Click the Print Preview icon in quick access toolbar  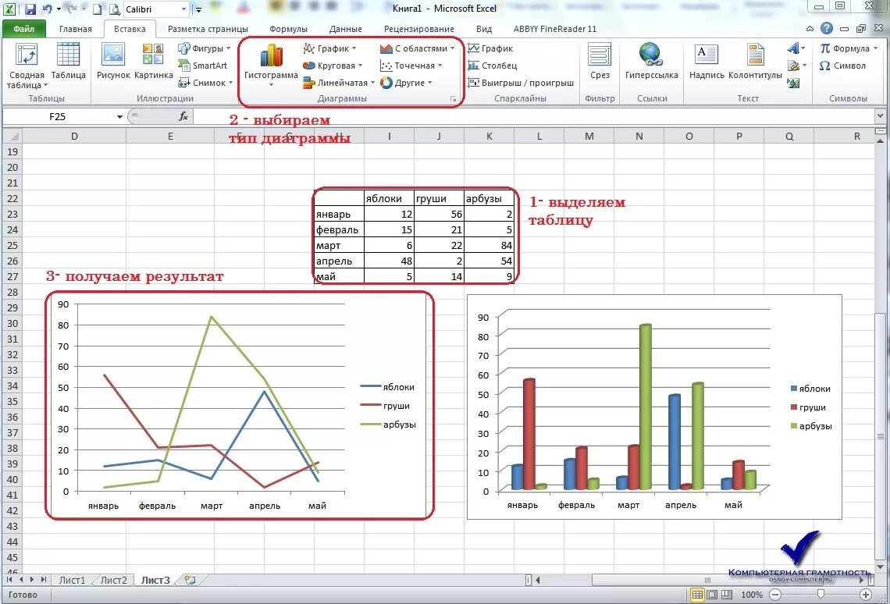[x=114, y=9]
